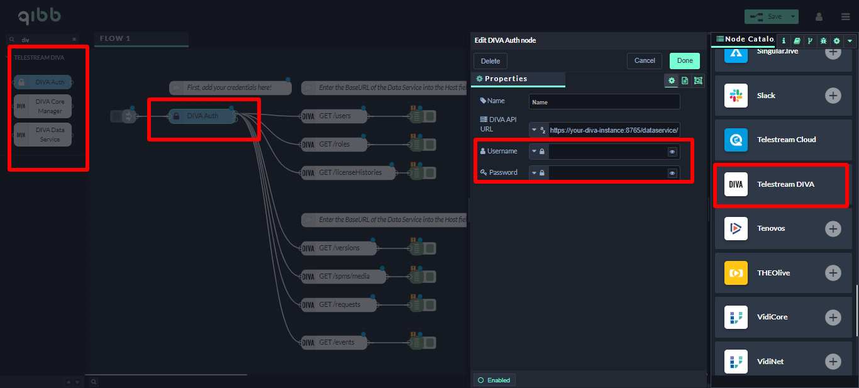Open the node appearance tab icon
The height and width of the screenshot is (388, 859).
coord(698,80)
